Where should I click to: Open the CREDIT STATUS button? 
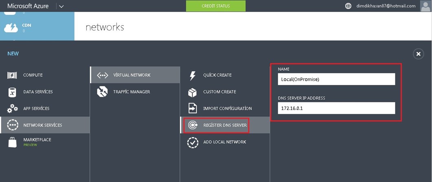coord(216,6)
